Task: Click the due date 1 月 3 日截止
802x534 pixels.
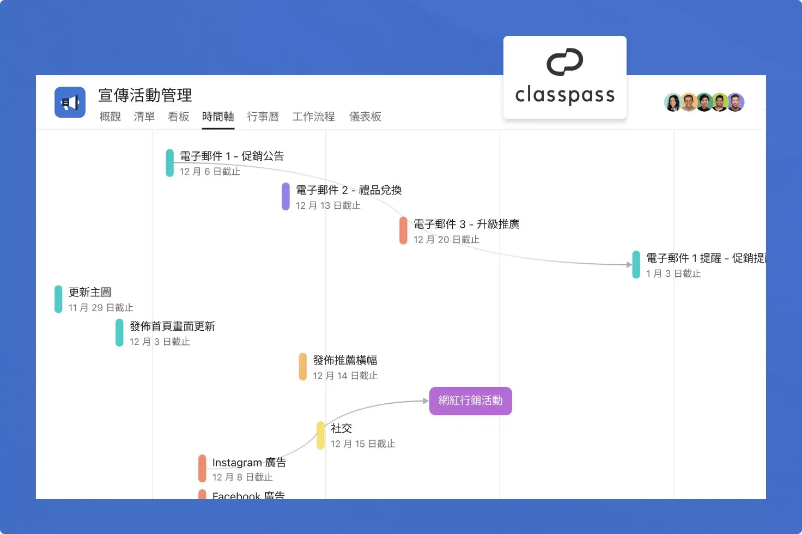Action: click(x=673, y=274)
